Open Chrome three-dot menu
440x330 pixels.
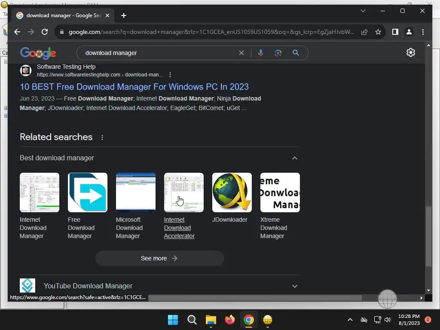tap(423, 32)
